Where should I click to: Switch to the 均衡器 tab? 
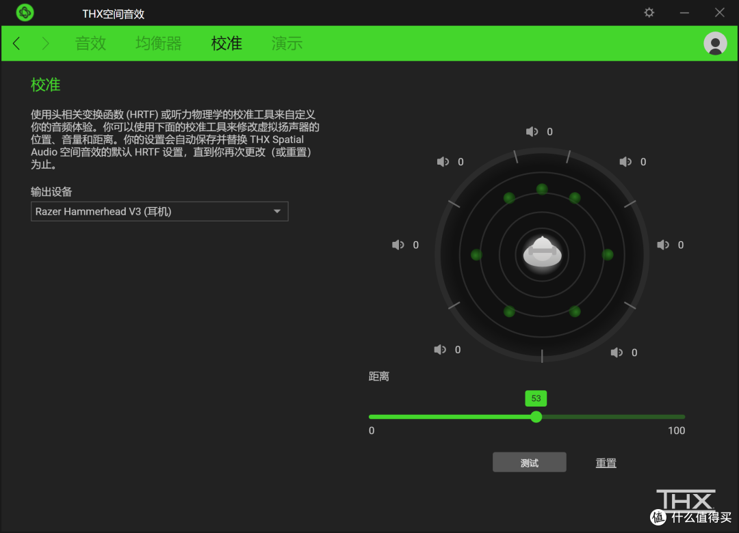[x=158, y=43]
